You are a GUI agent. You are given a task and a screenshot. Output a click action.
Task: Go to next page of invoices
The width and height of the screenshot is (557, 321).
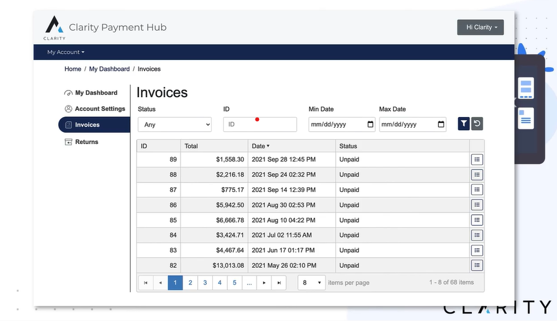coord(264,283)
